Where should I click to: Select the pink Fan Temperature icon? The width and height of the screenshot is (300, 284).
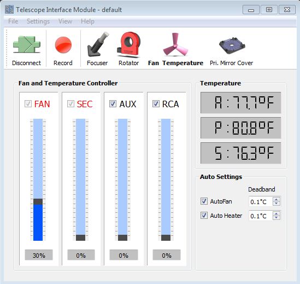point(175,44)
